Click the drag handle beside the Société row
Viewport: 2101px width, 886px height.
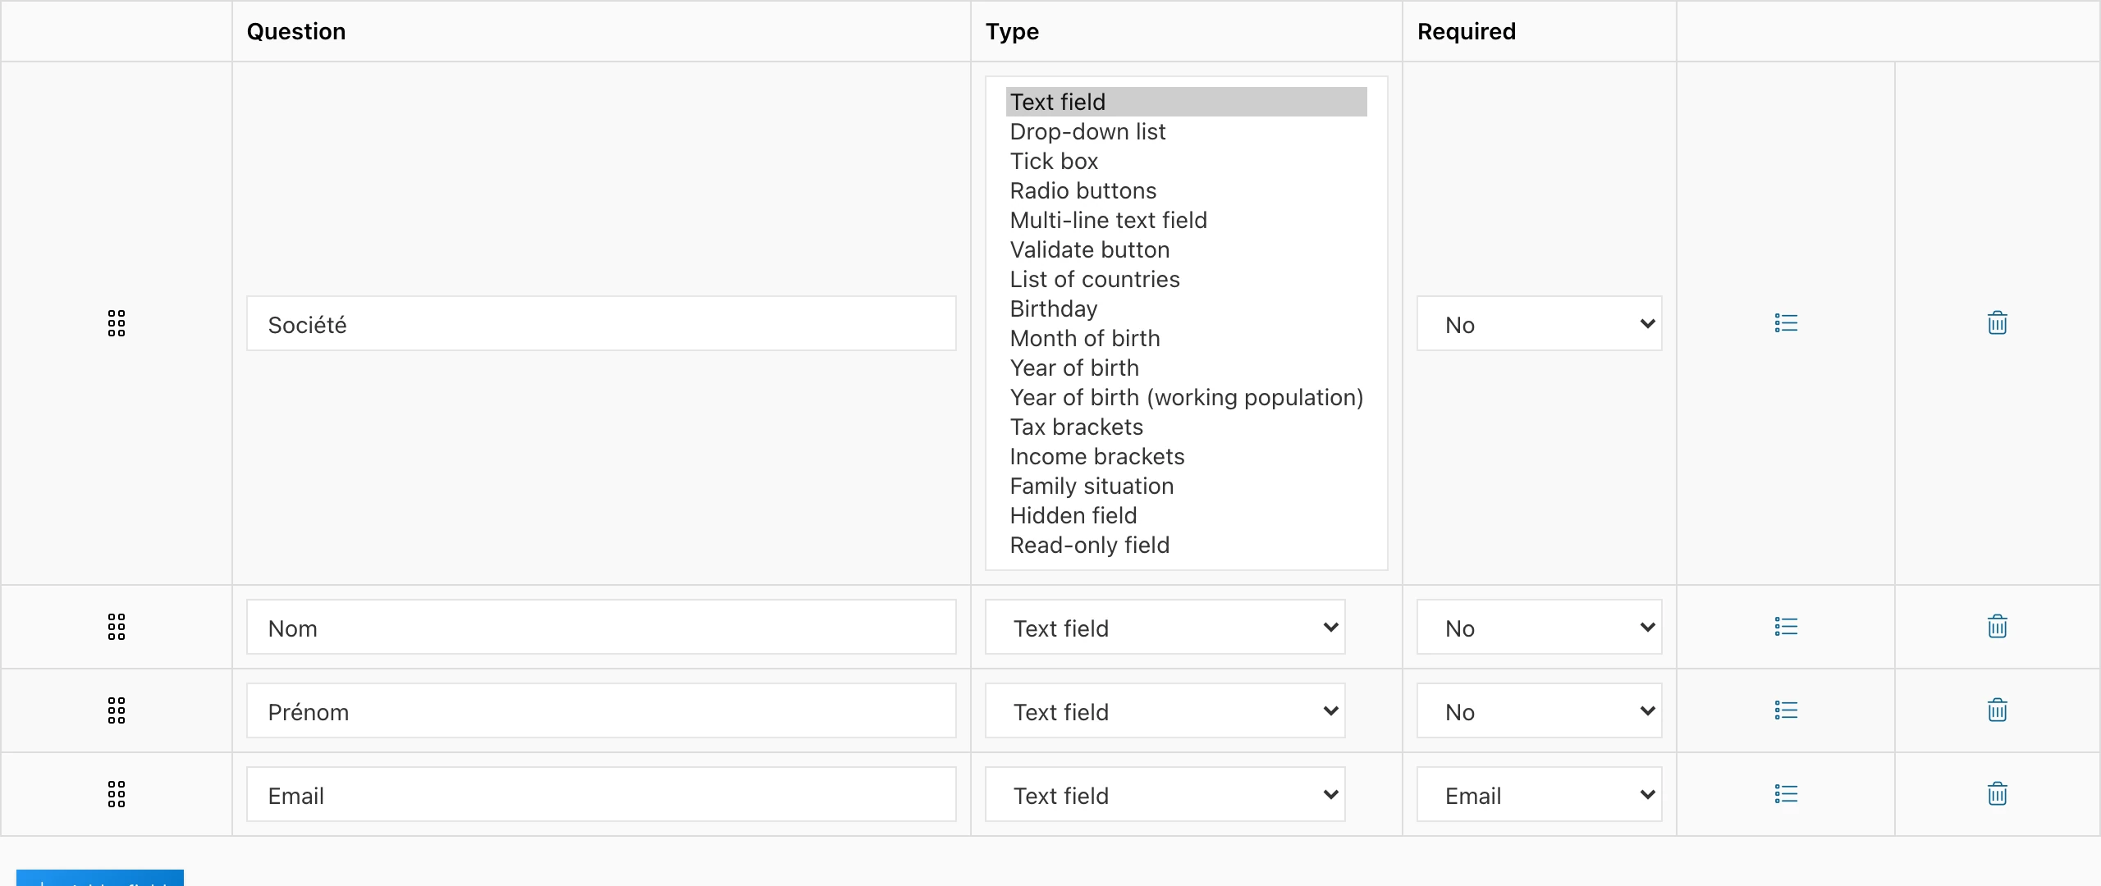pos(117,322)
